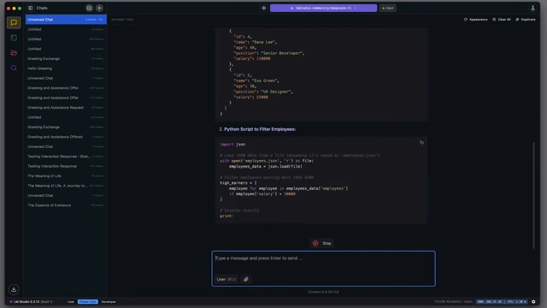547x308 pixels.
Task: Open the Developer terminal sidebar icon
Action: pyautogui.click(x=14, y=38)
